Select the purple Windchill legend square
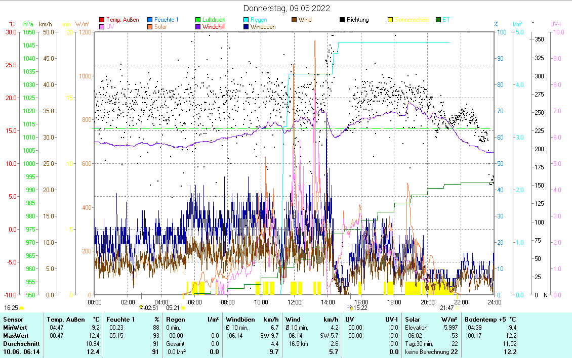This screenshot has width=572, height=358. click(x=198, y=27)
